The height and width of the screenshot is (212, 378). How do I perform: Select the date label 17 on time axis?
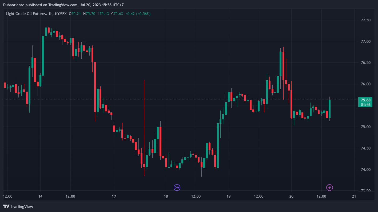114,197
